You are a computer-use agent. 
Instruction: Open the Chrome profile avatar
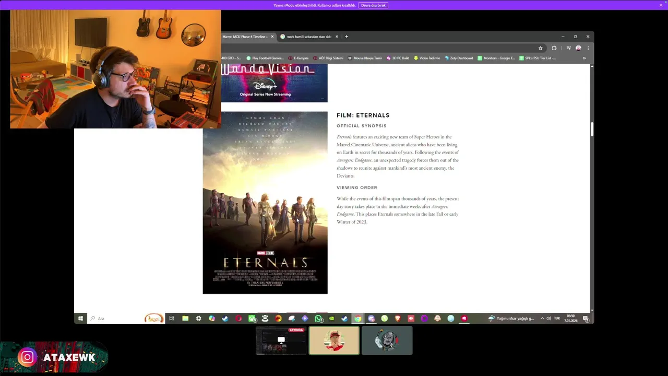(x=578, y=48)
